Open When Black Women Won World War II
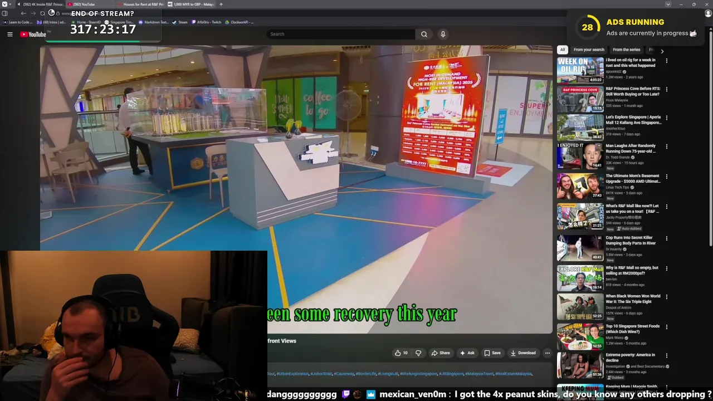This screenshot has height=401, width=713. (x=633, y=299)
